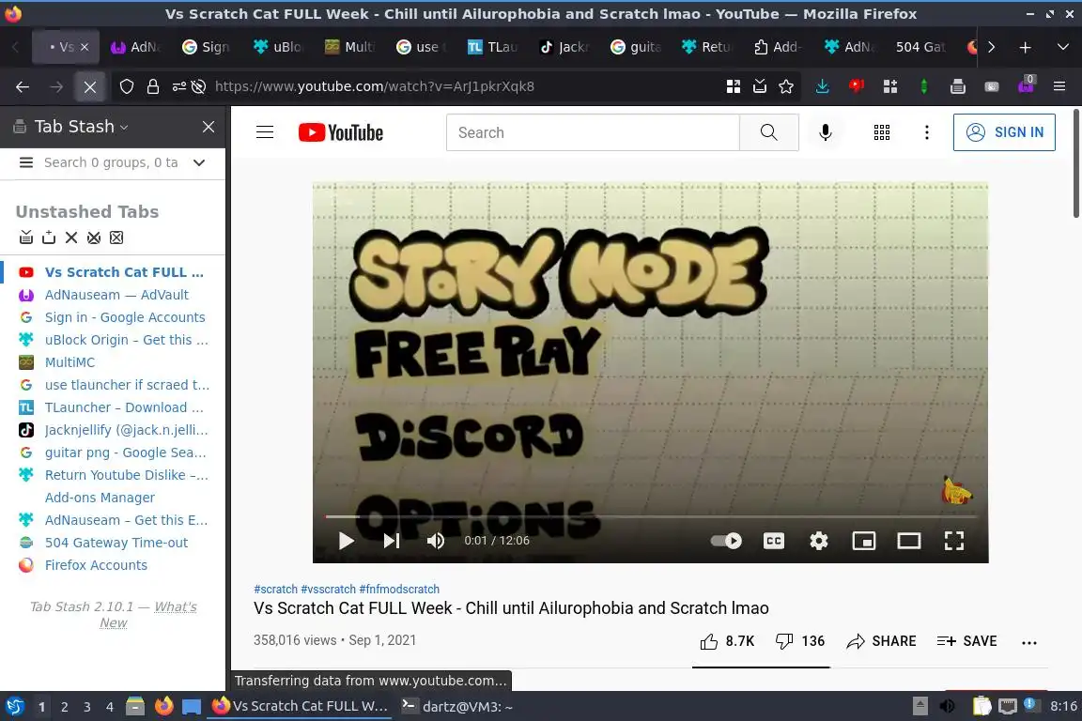The height and width of the screenshot is (721, 1082).
Task: Switch to workspace 2 in taskbar
Action: (x=64, y=707)
